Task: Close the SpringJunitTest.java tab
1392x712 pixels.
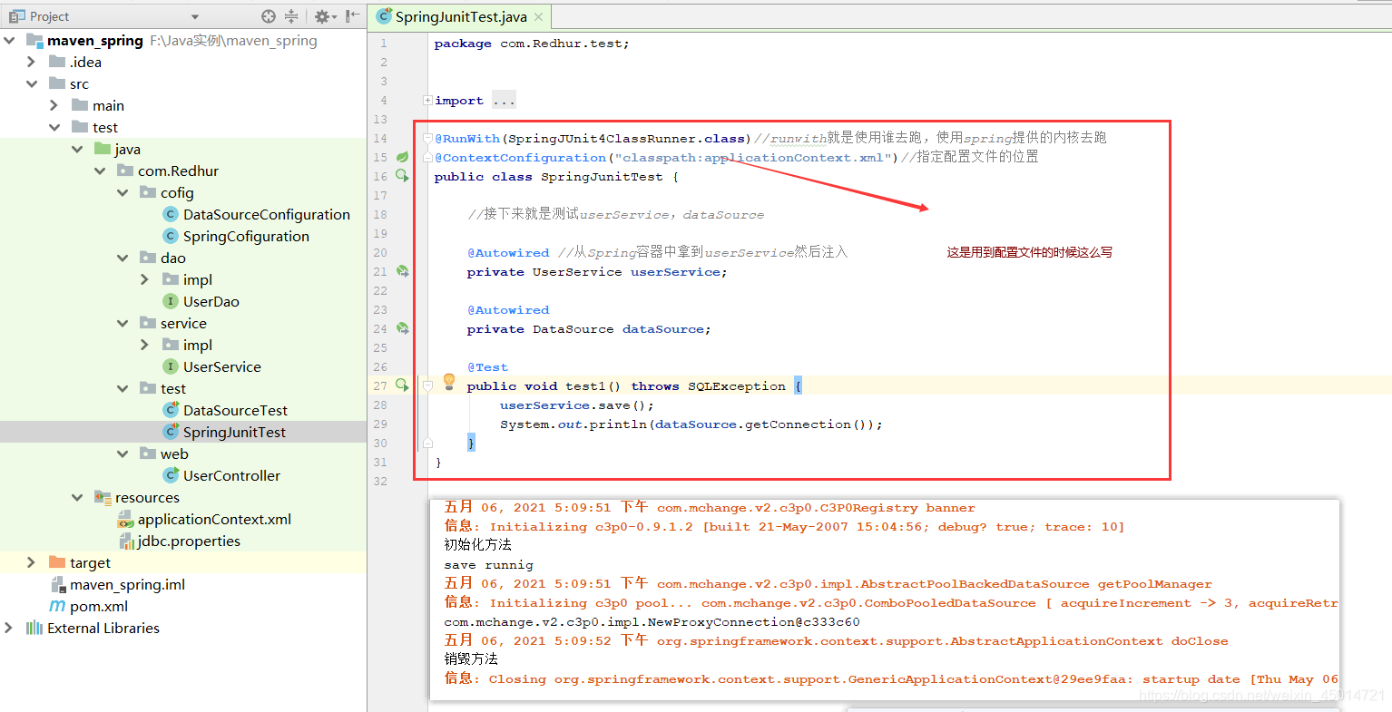Action: (538, 17)
